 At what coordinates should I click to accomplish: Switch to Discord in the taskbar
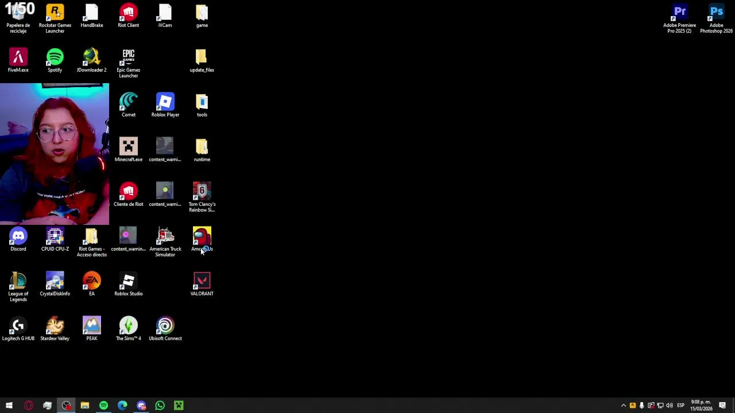click(141, 406)
